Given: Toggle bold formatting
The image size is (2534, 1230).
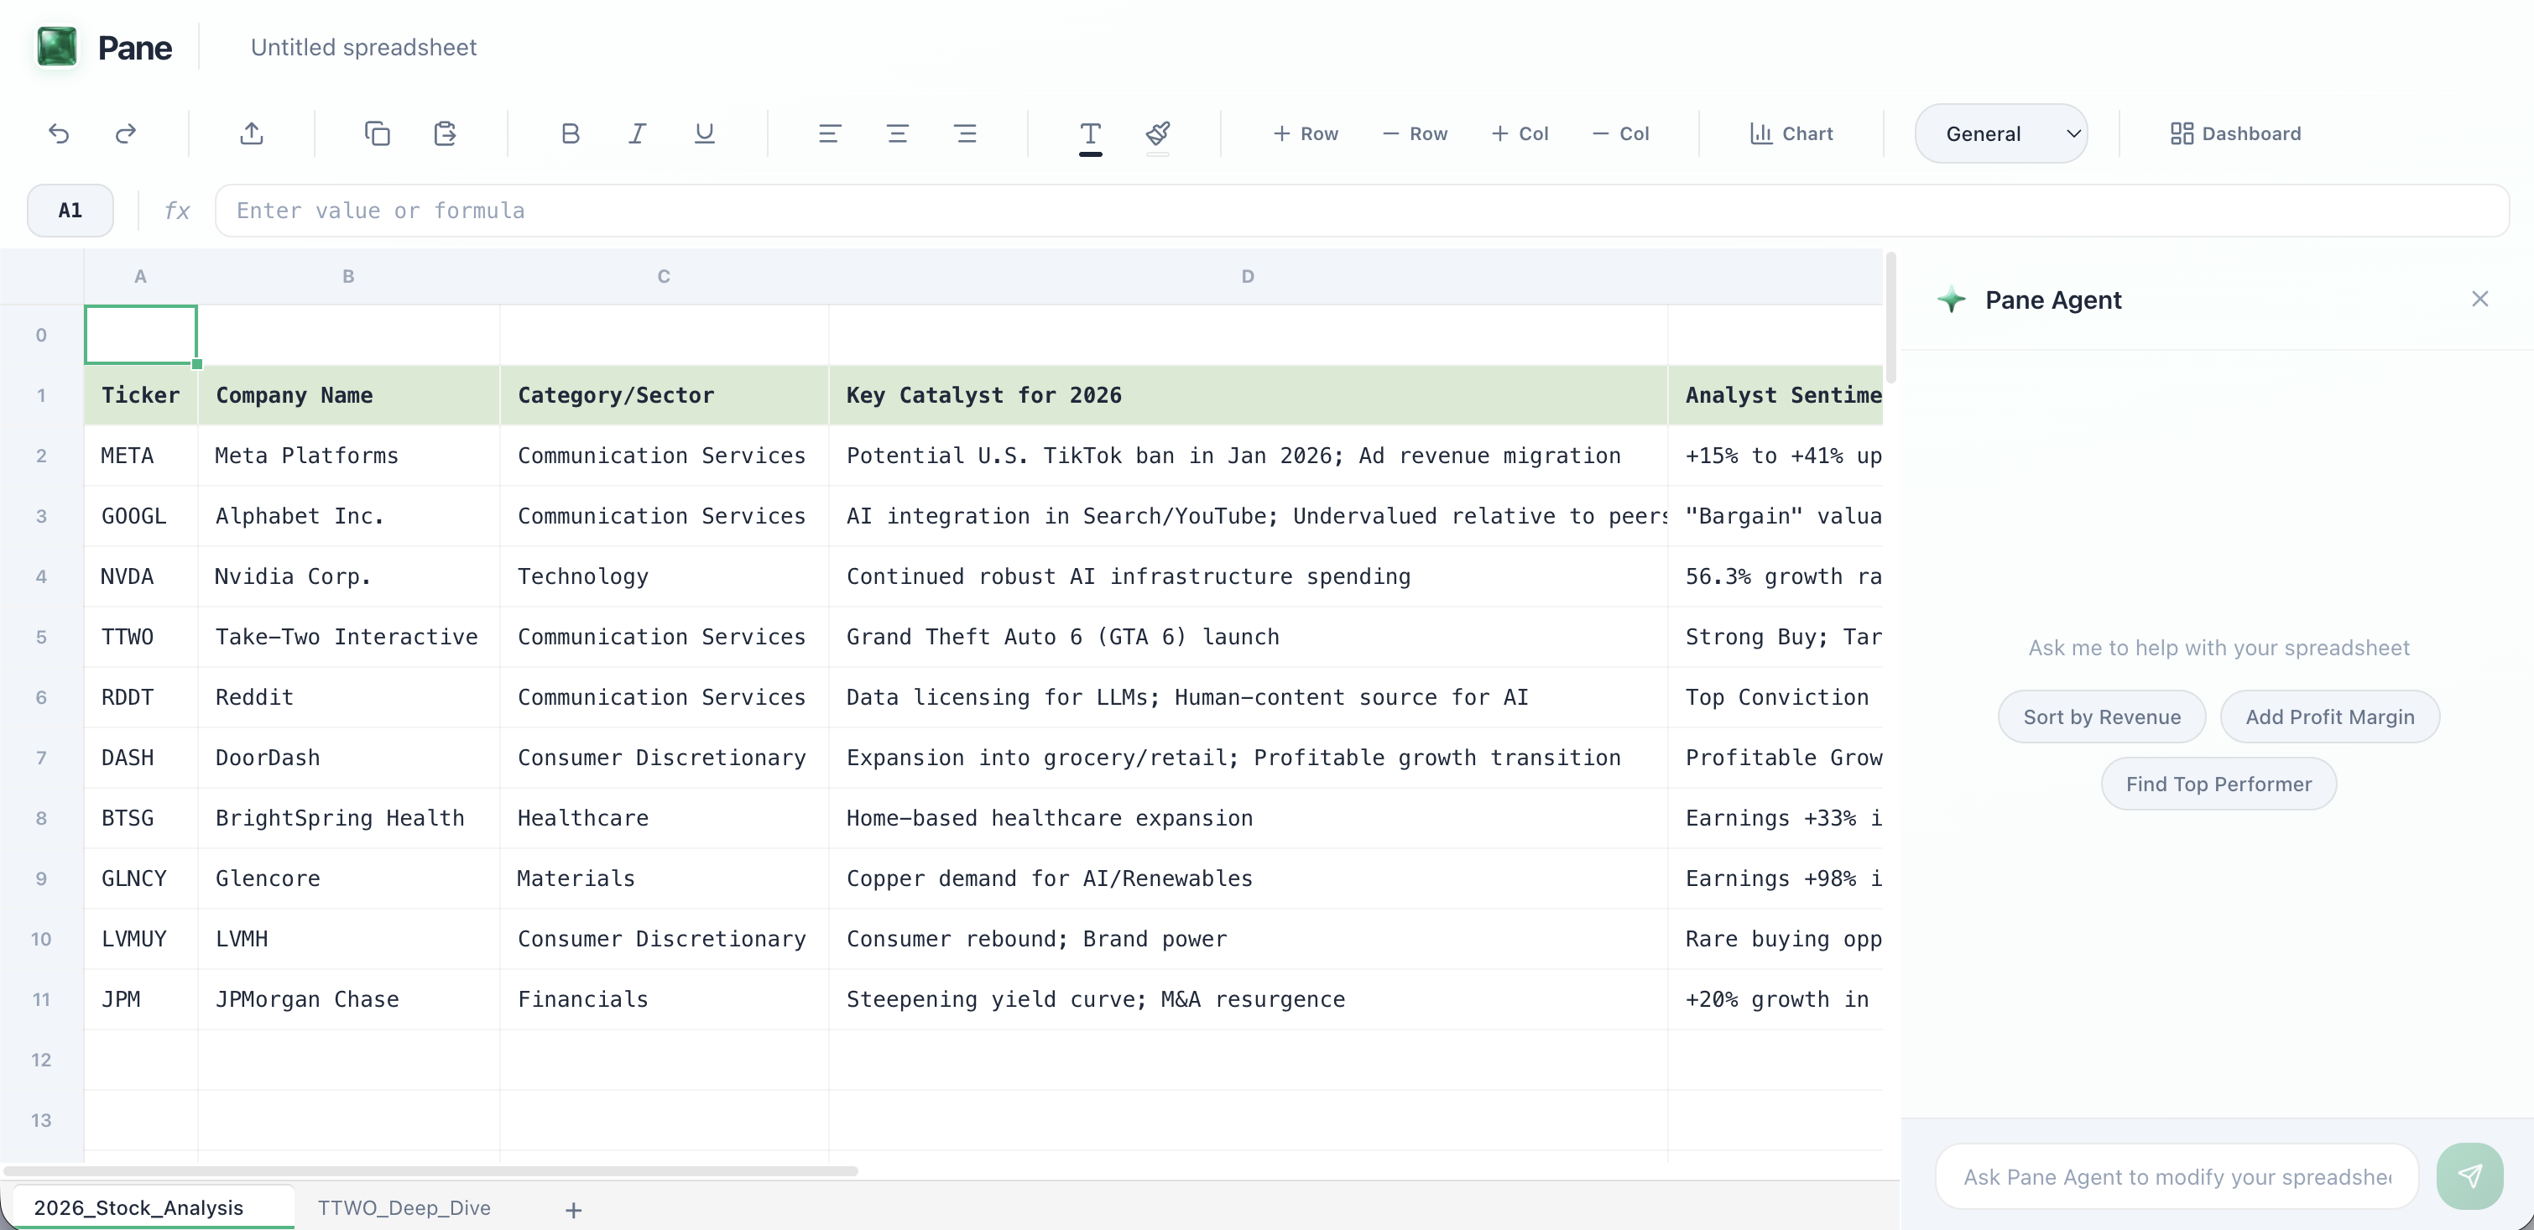Looking at the screenshot, I should [x=570, y=134].
